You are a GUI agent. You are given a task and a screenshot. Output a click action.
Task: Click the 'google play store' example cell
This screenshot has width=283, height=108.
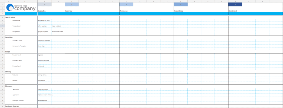pos(44,32)
